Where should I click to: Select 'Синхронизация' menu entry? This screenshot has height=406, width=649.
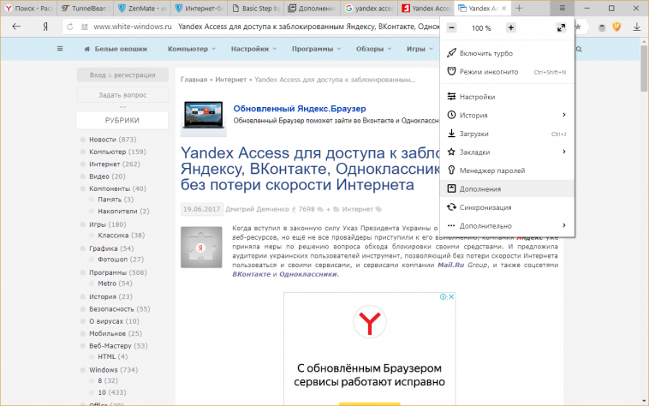(507, 207)
